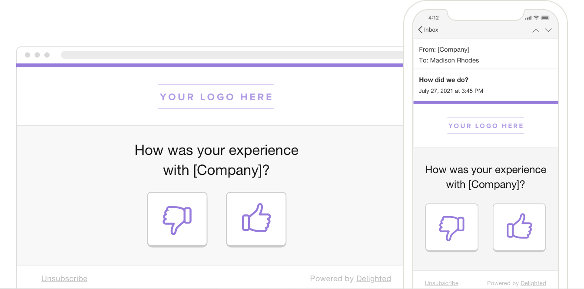The width and height of the screenshot is (584, 289).
Task: Click YOUR LOGO HERE in desktop email
Action: click(216, 97)
